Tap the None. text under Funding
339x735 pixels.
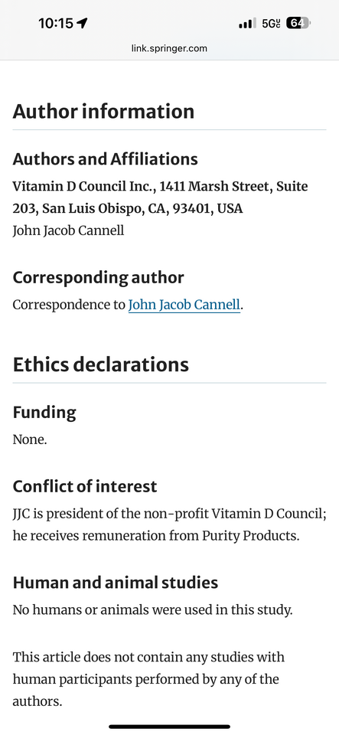pyautogui.click(x=30, y=439)
